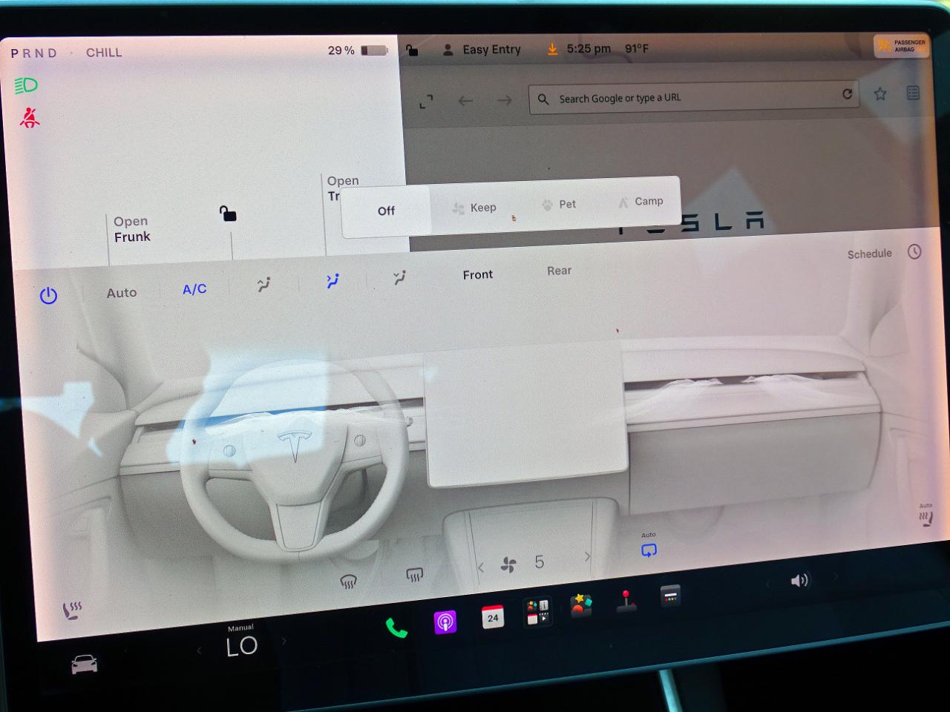
Task: Turn climate power off with power icon
Action: 48,296
